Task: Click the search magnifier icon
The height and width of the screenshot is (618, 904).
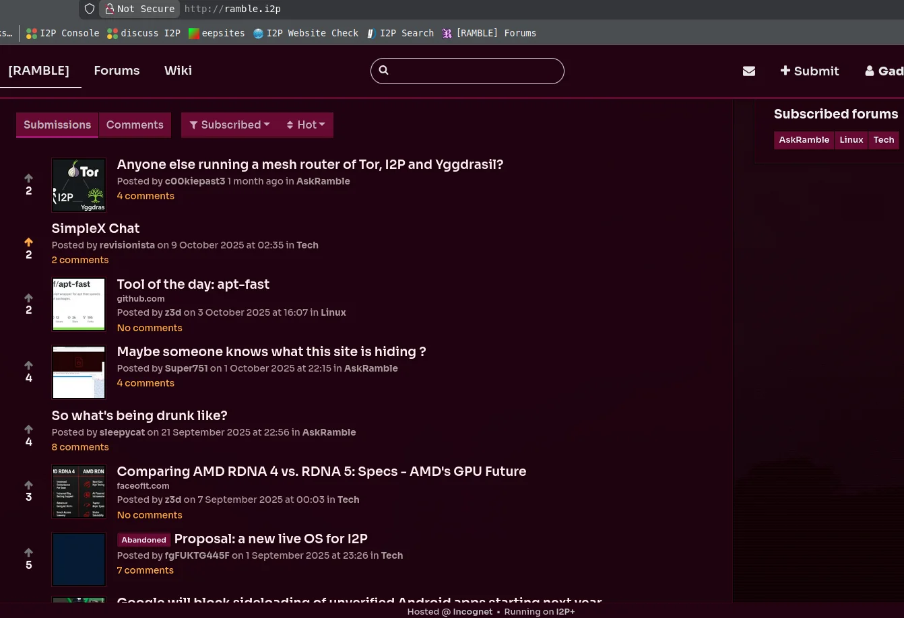Action: (384, 71)
